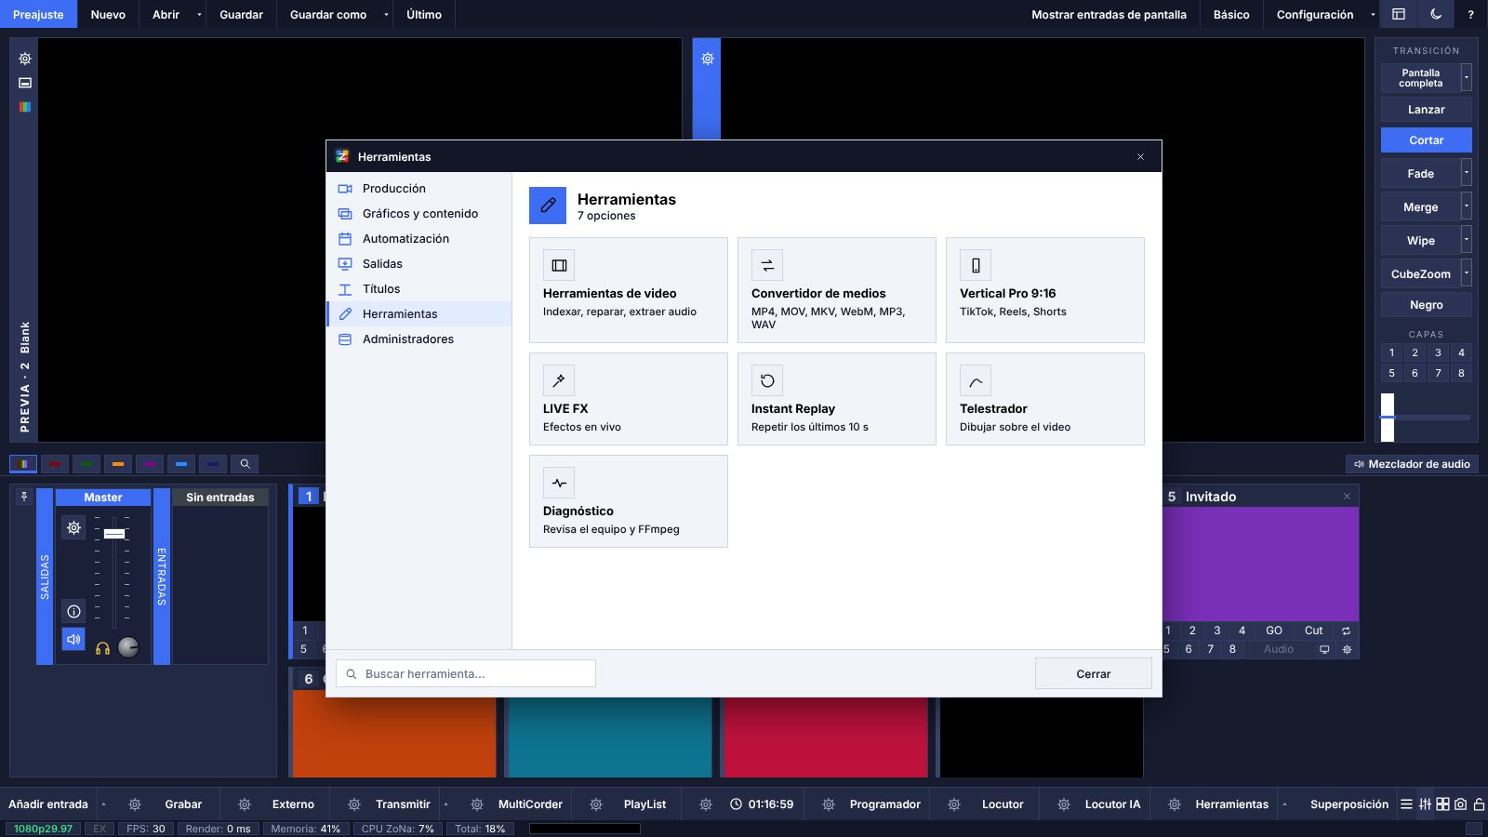Expand the Abrir dropdown arrow
Image resolution: width=1488 pixels, height=837 pixels.
click(199, 14)
